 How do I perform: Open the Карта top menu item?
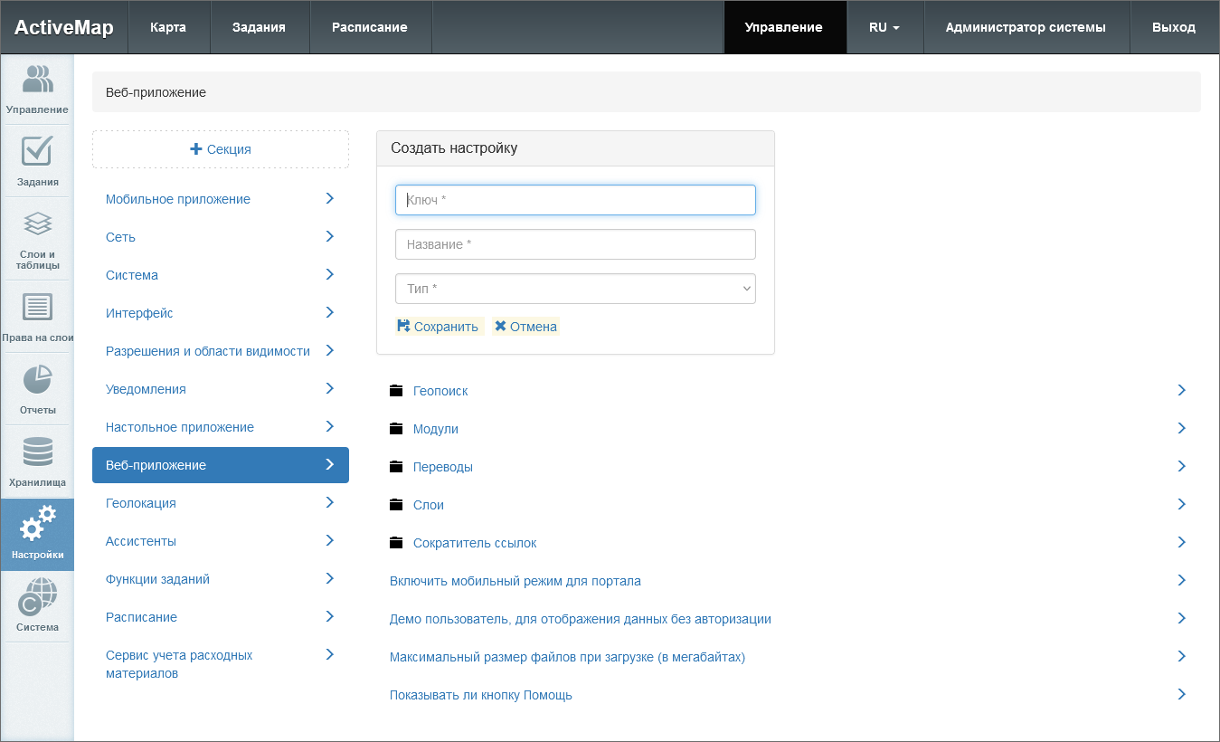(x=168, y=27)
